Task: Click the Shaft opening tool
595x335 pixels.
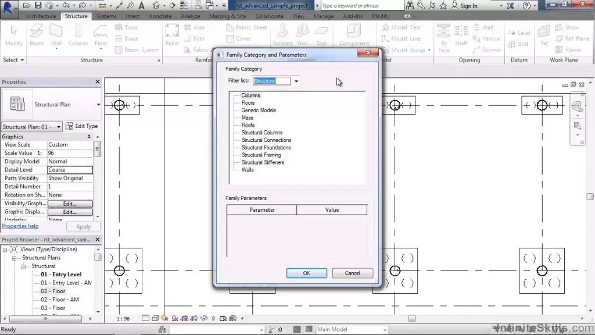Action: (x=461, y=35)
